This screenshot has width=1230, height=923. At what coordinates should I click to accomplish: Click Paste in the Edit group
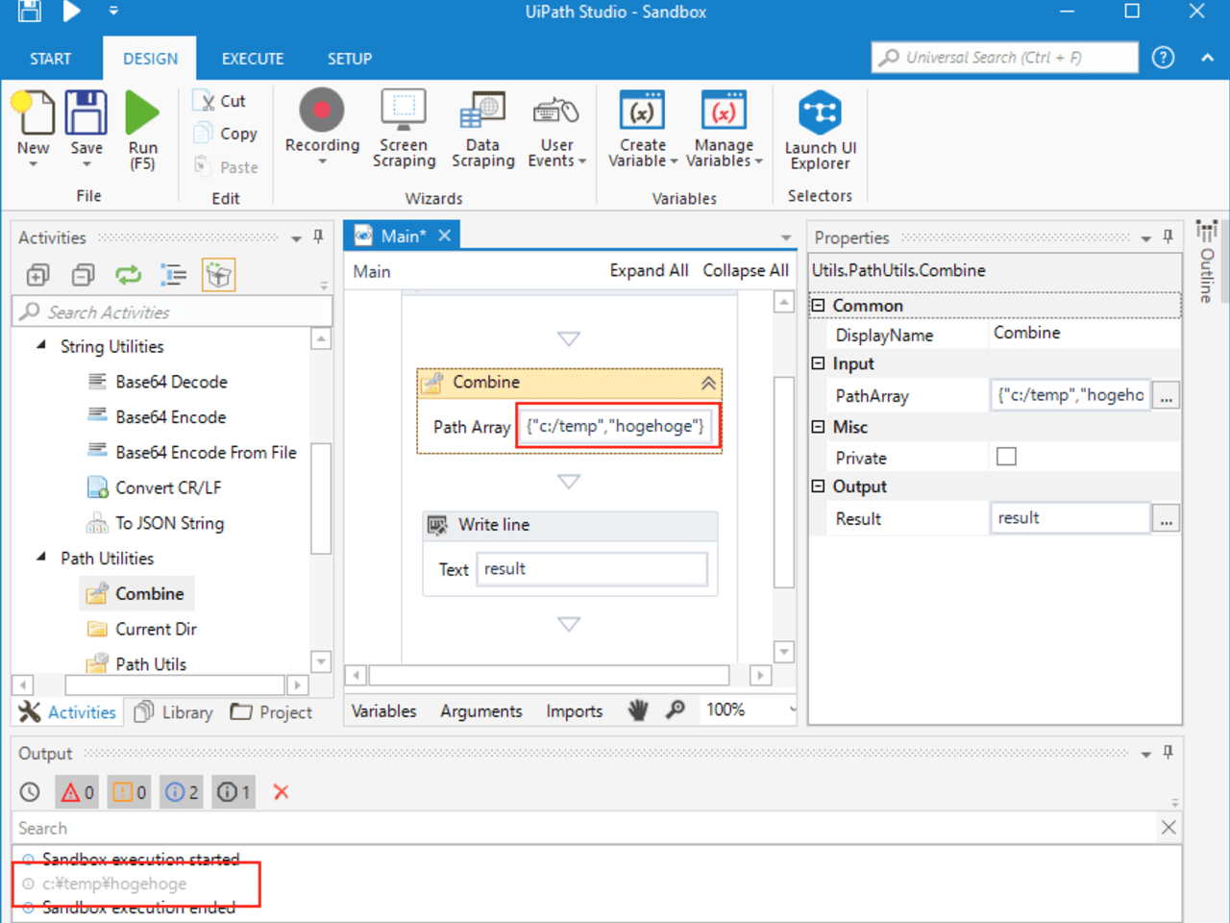(226, 166)
